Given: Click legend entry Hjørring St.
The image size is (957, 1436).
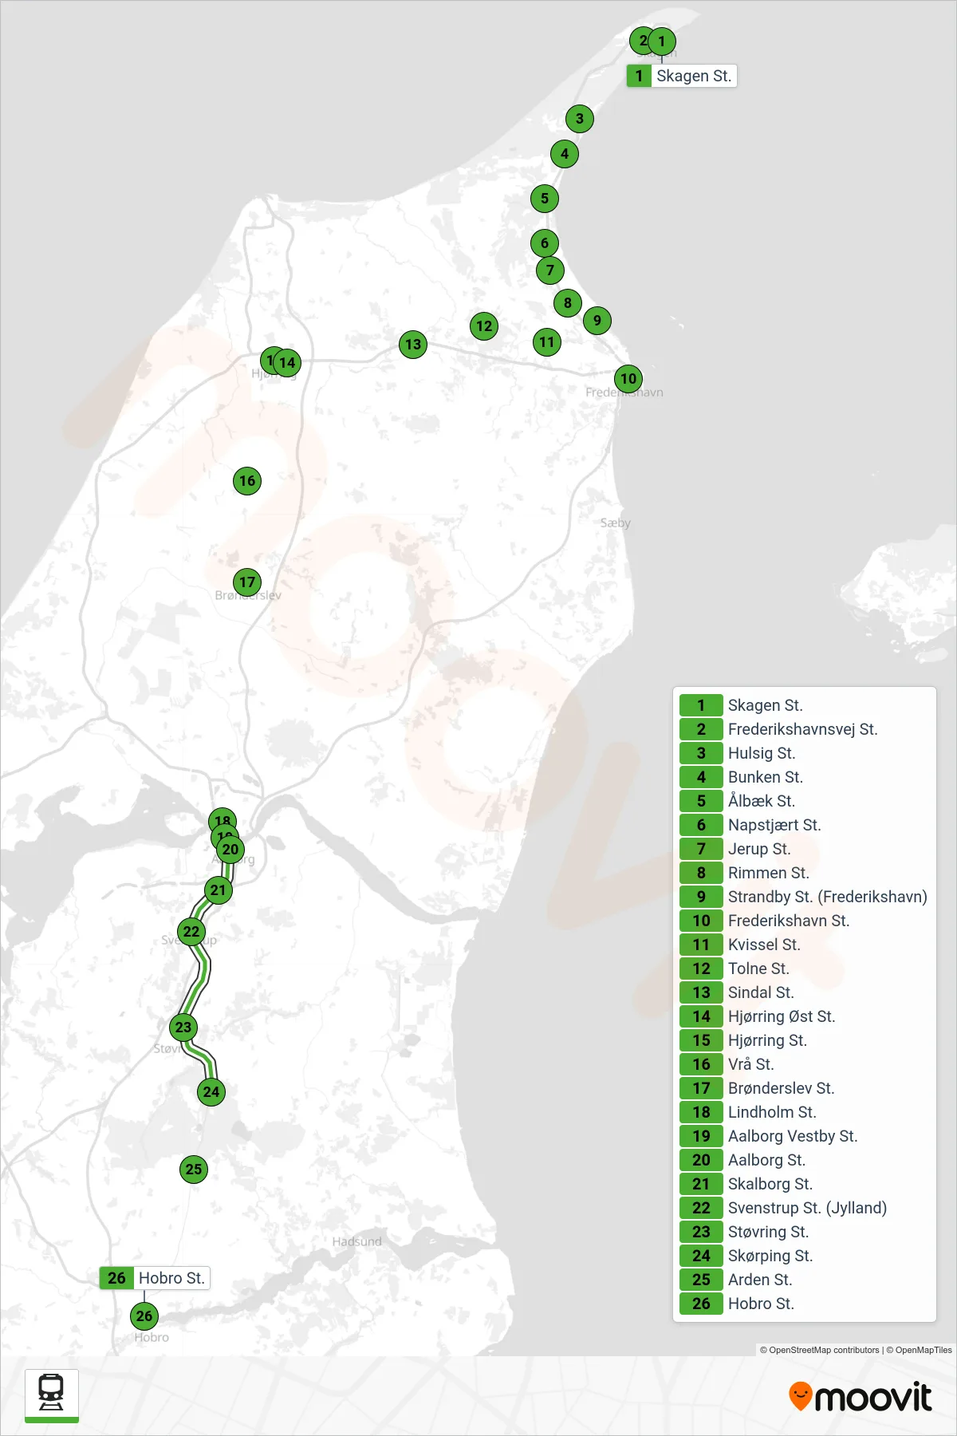Looking at the screenshot, I should (804, 1040).
